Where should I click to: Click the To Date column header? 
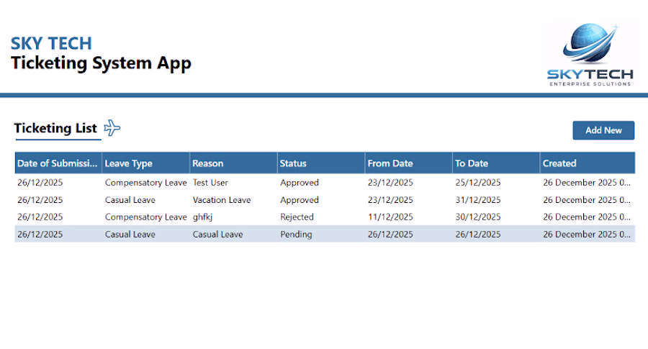tap(496, 163)
